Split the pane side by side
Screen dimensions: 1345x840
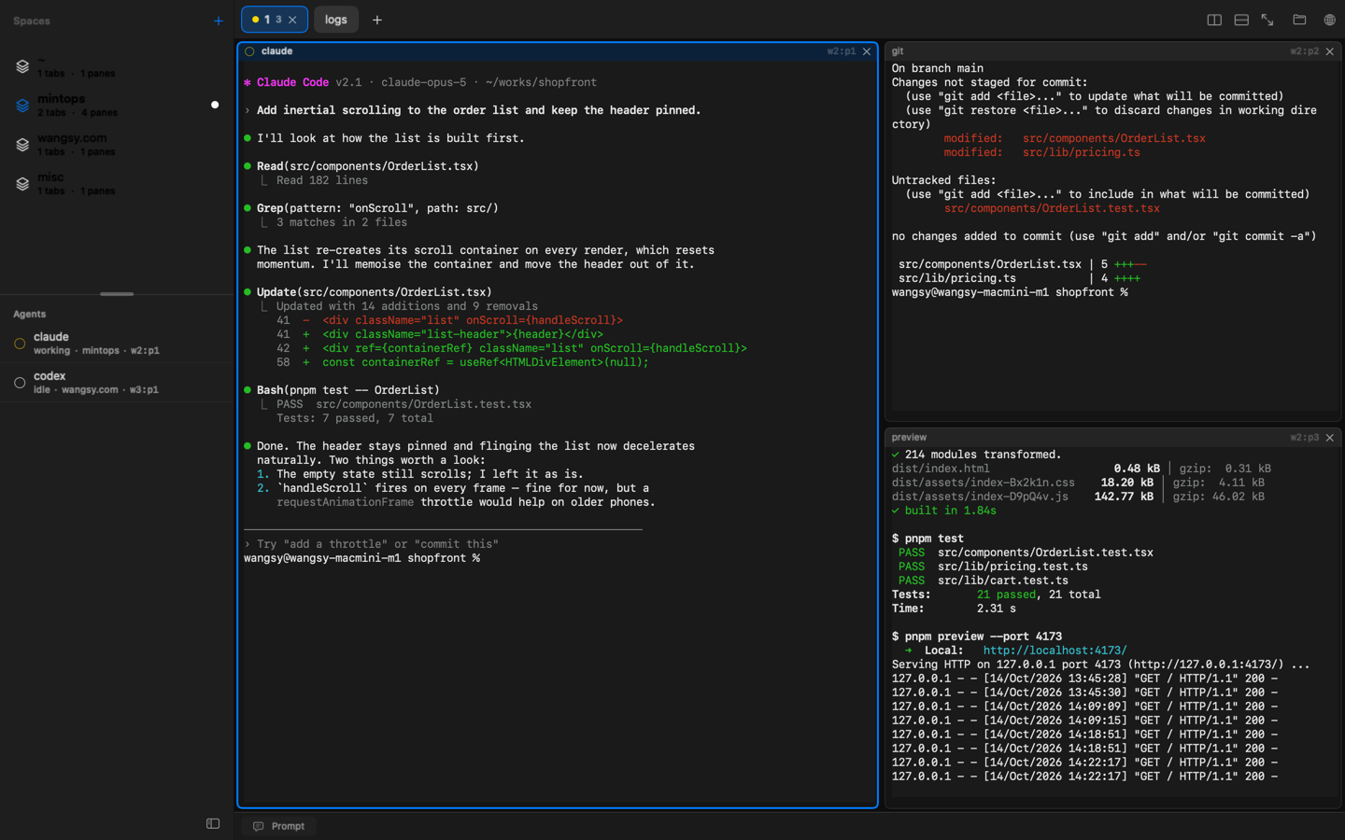tap(1214, 20)
